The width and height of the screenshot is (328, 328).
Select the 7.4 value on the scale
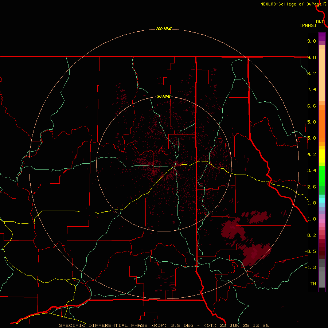click(312, 90)
